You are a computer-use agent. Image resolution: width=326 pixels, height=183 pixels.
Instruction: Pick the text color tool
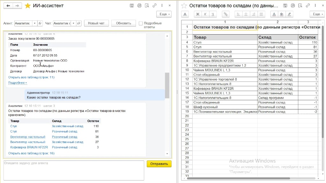click(274, 14)
